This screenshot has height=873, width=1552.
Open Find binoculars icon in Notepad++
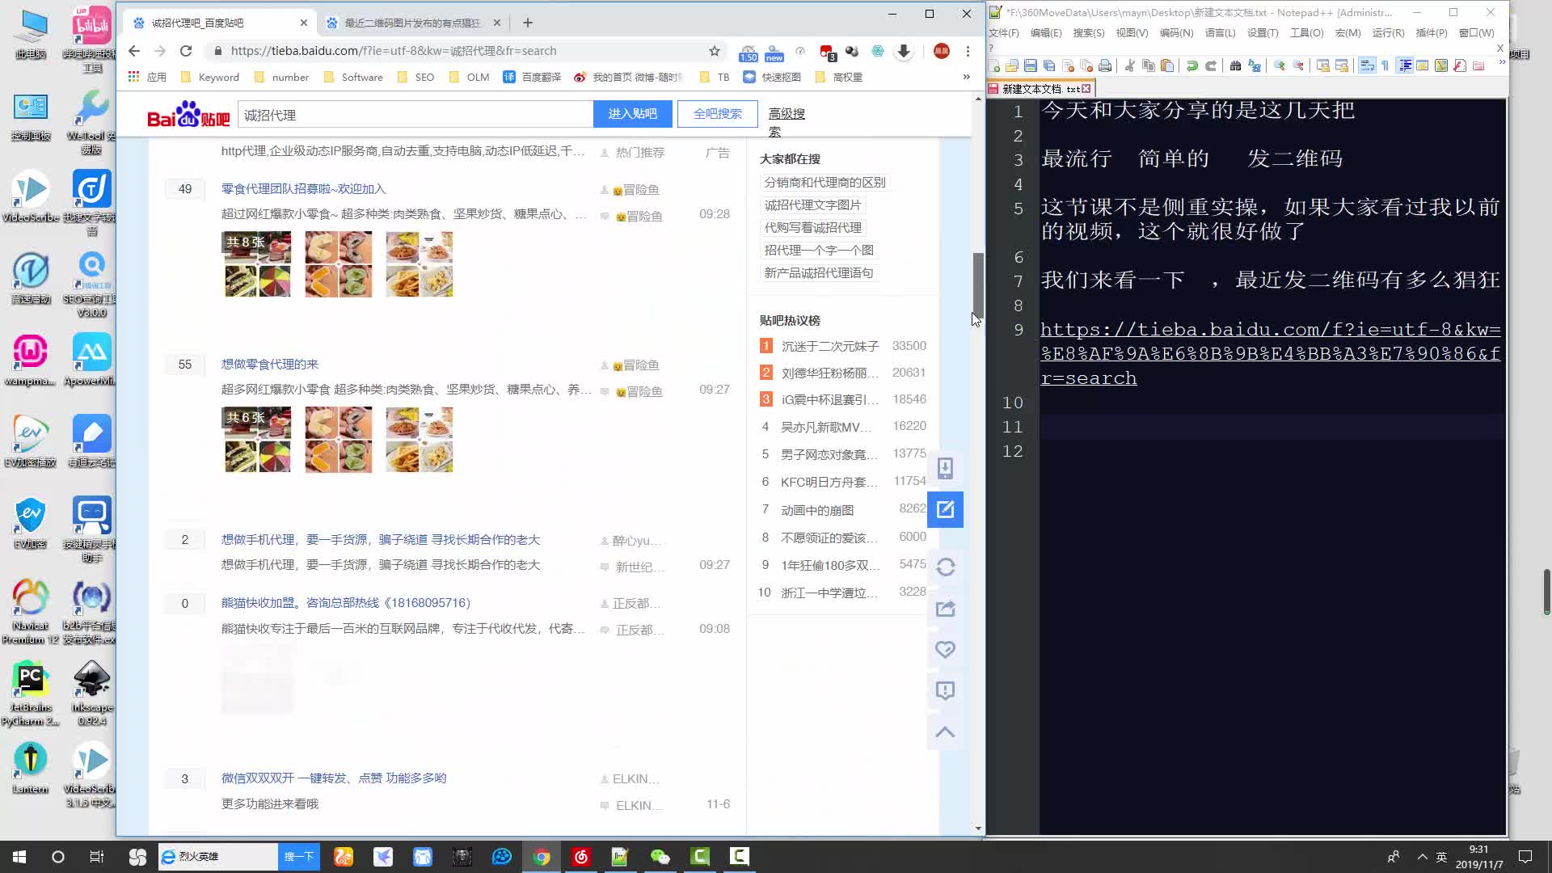point(1235,65)
